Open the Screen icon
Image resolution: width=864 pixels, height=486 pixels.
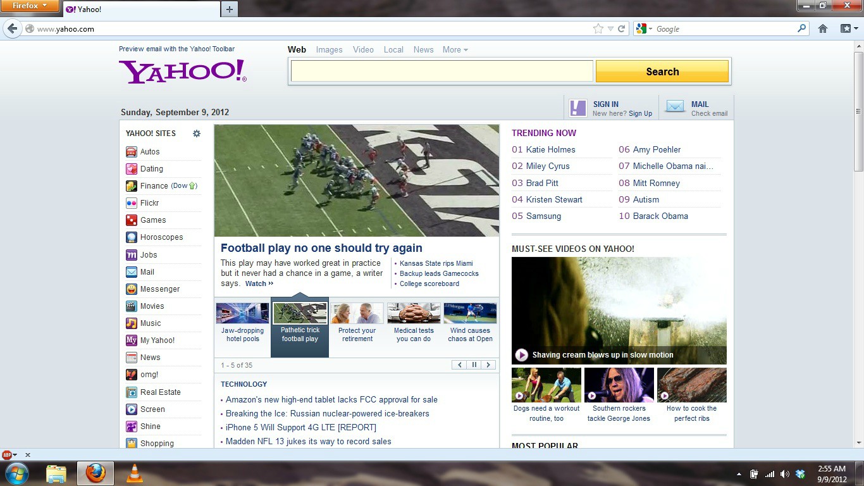(x=132, y=409)
